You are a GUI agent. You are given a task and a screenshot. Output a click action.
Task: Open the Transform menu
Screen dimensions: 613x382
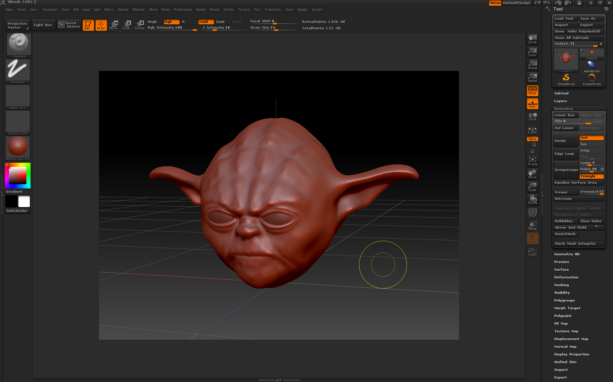[272, 10]
